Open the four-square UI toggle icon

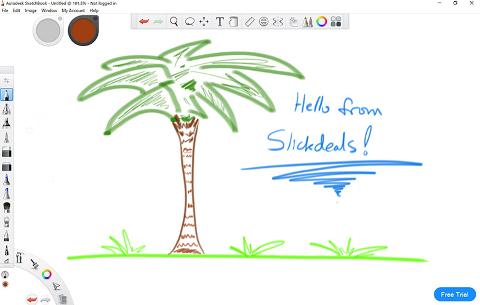click(336, 22)
